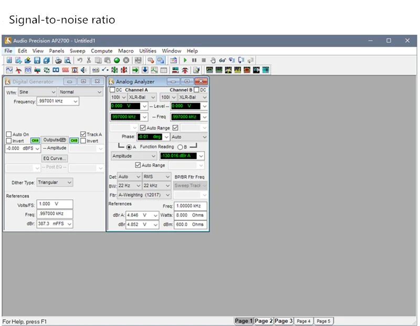Screen dimensions: 420x326
Task: Click the dBm 600.0 Ohms field
Action: [191, 224]
